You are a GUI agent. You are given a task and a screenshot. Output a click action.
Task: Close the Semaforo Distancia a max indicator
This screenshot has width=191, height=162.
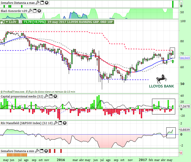click(47, 3)
